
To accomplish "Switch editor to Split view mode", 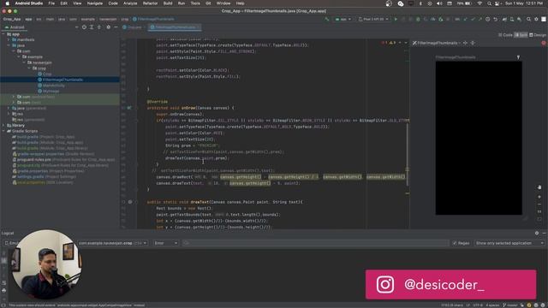I will (521, 35).
